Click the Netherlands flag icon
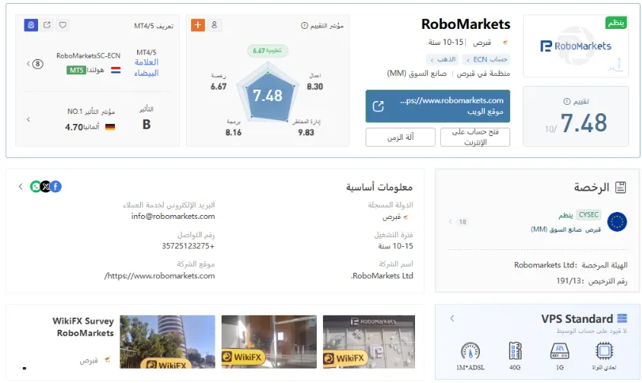642x383 pixels. pos(116,71)
